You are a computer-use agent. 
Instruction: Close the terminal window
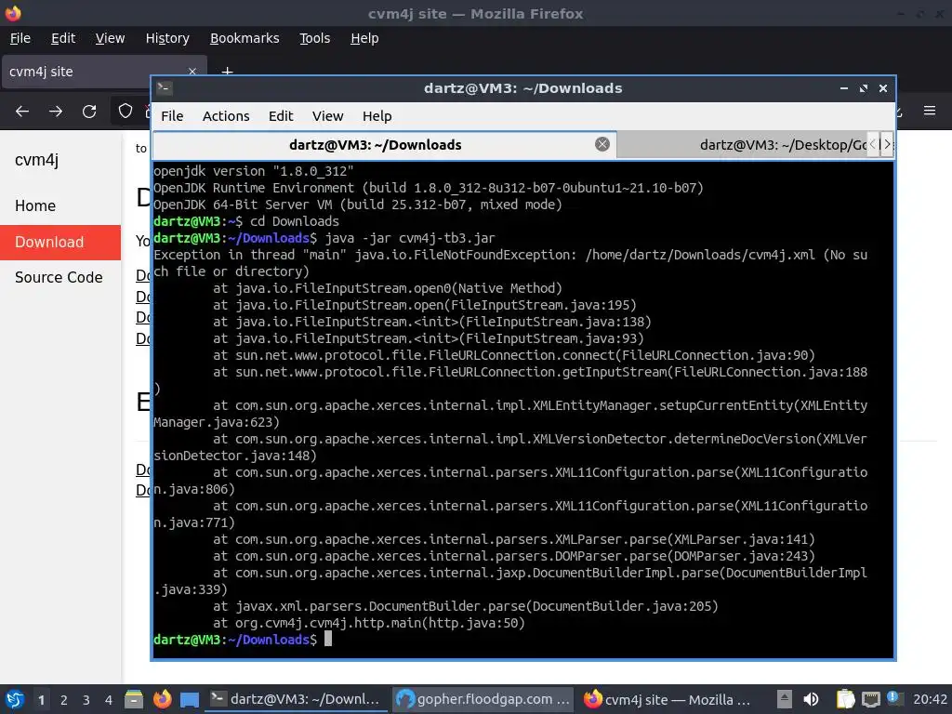click(x=883, y=88)
